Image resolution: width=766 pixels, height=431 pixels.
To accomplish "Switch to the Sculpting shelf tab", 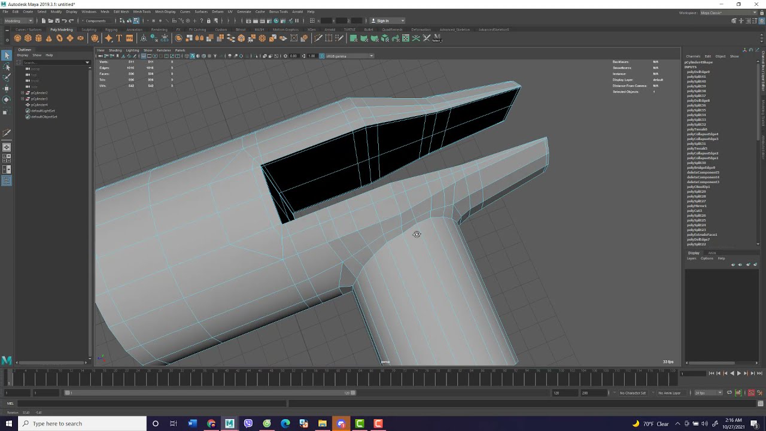I will click(x=89, y=29).
